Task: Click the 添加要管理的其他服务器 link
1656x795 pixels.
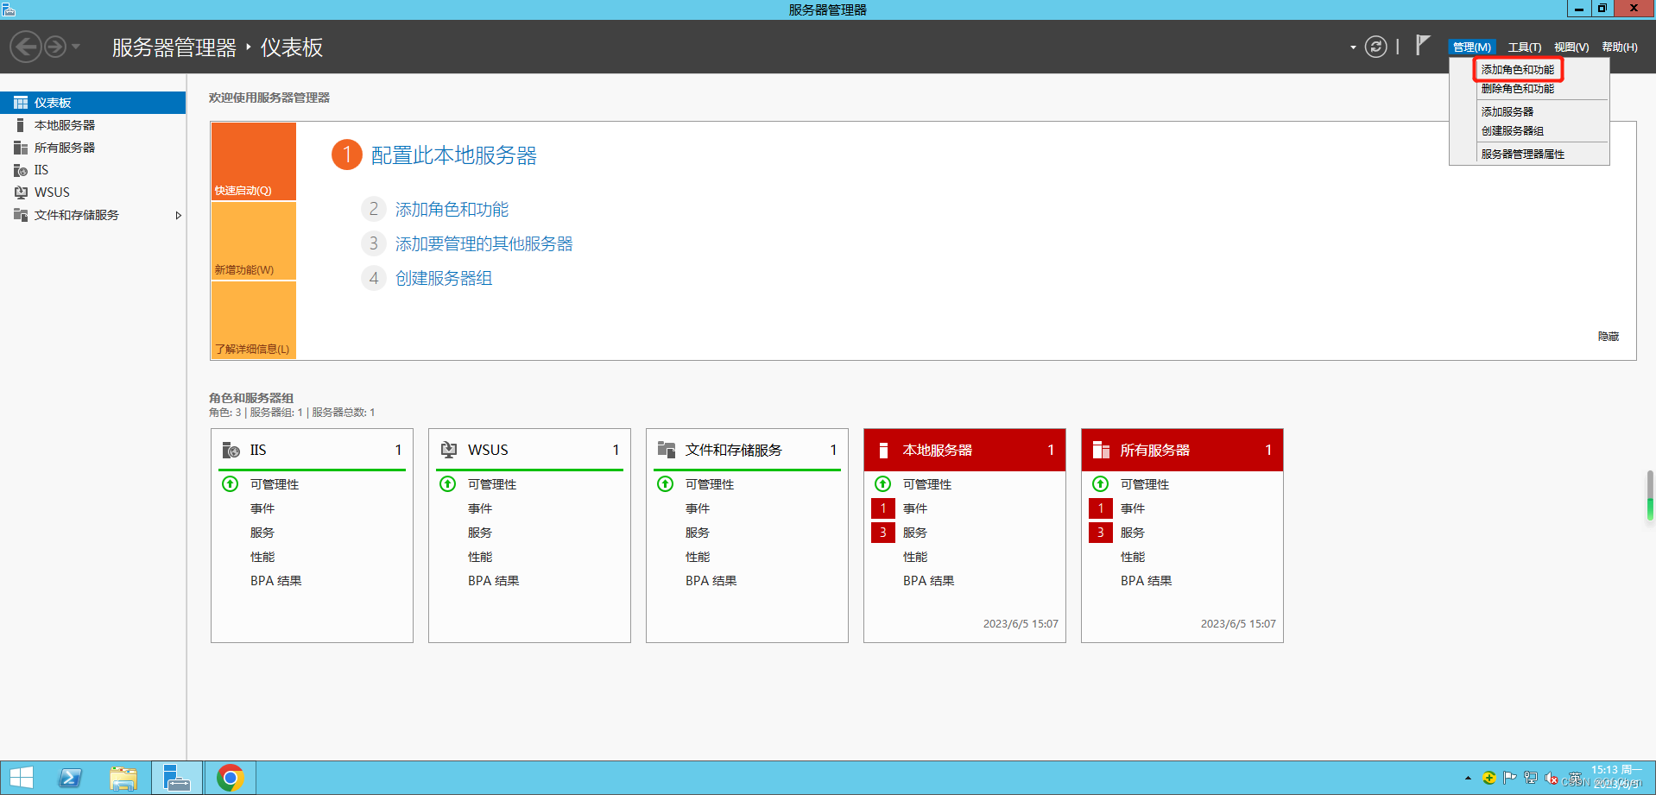Action: (484, 244)
